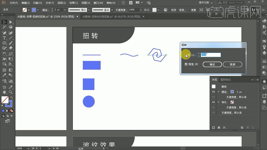
Task: Hide the 填色 fill attribute eye
Action: click(x=213, y=102)
